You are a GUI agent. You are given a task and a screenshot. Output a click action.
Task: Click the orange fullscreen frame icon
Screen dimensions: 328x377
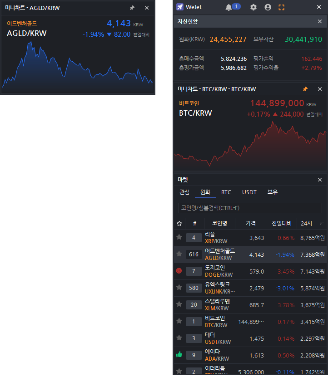(282, 7)
